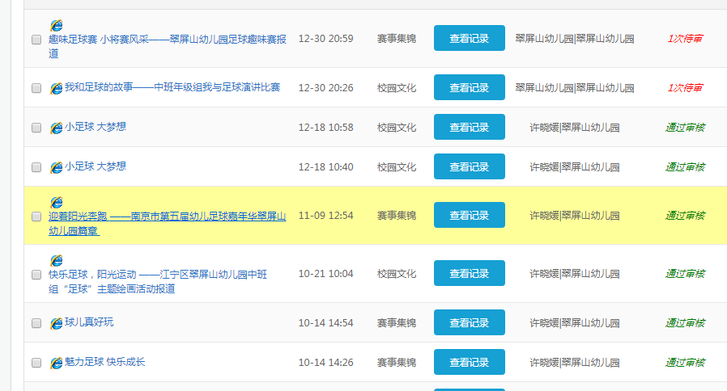Select checkbox in highlighted 迎着阳光奔跑 row

(x=36, y=216)
